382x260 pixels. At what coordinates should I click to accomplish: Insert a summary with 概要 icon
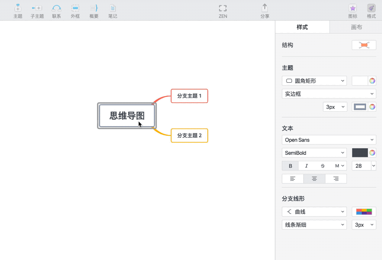94,11
